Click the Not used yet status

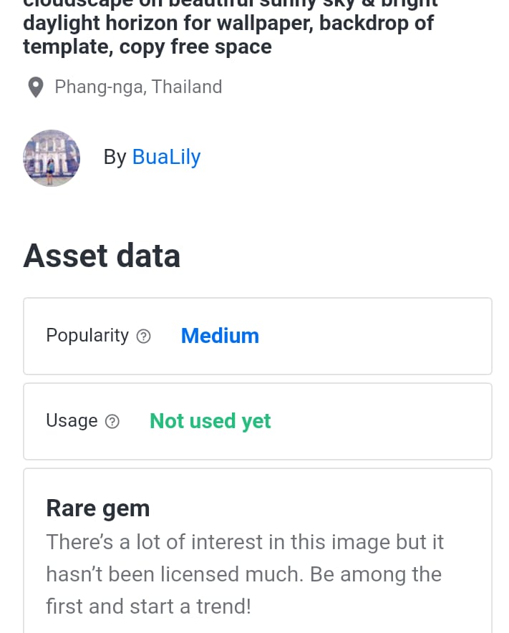(x=210, y=421)
